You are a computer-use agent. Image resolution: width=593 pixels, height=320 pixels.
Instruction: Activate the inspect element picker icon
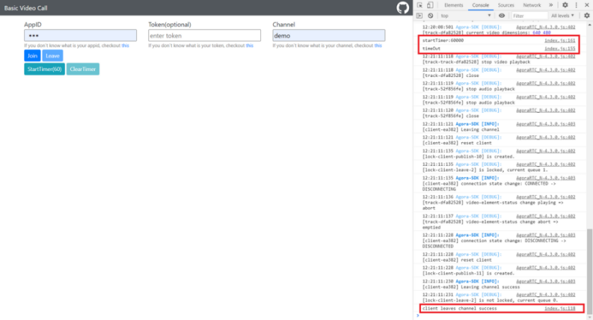[x=420, y=5]
